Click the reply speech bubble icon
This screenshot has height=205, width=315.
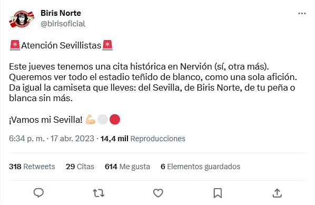tap(38, 193)
